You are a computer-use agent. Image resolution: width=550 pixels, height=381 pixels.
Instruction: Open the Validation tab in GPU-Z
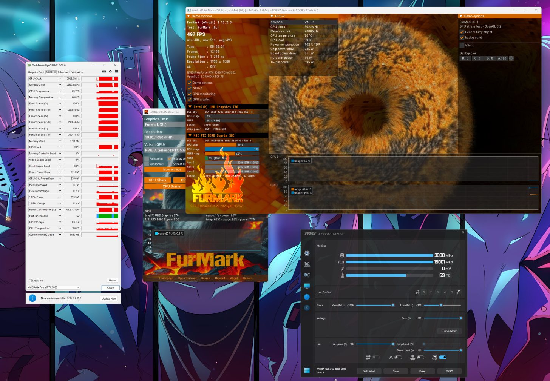[x=77, y=72]
